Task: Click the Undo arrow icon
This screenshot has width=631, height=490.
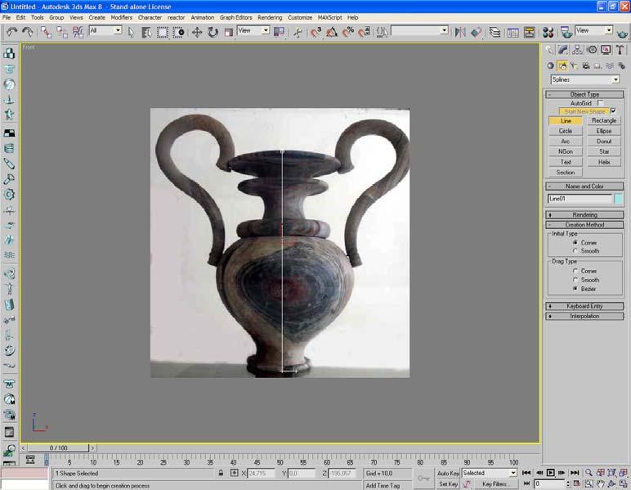Action: tap(12, 32)
